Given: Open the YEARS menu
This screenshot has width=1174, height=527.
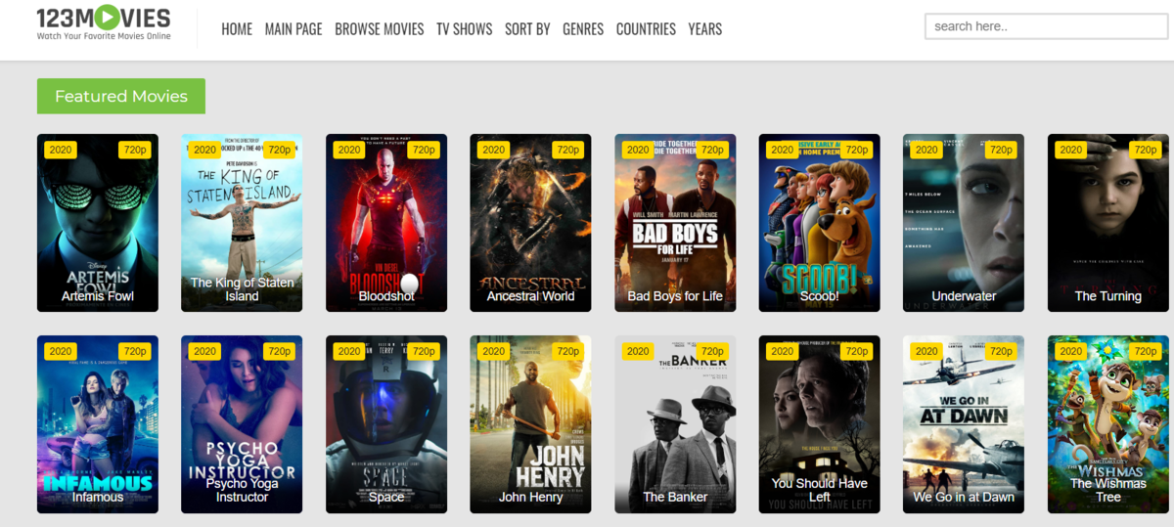Looking at the screenshot, I should [705, 29].
